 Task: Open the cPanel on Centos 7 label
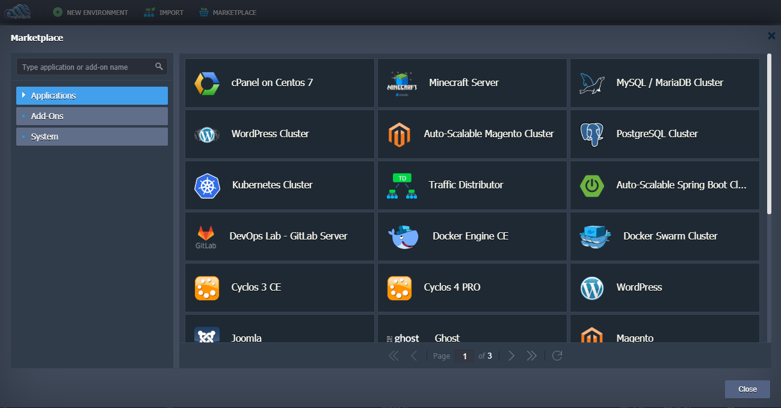pyautogui.click(x=272, y=83)
